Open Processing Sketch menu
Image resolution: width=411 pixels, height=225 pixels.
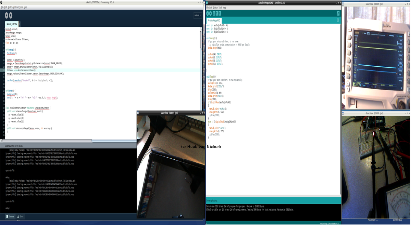point(10,7)
